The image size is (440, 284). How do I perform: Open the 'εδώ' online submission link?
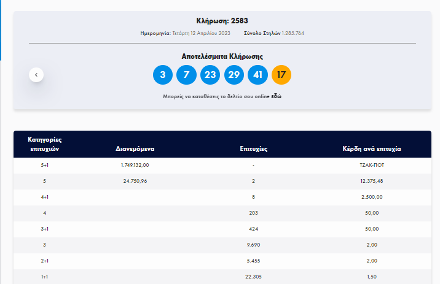tap(276, 96)
